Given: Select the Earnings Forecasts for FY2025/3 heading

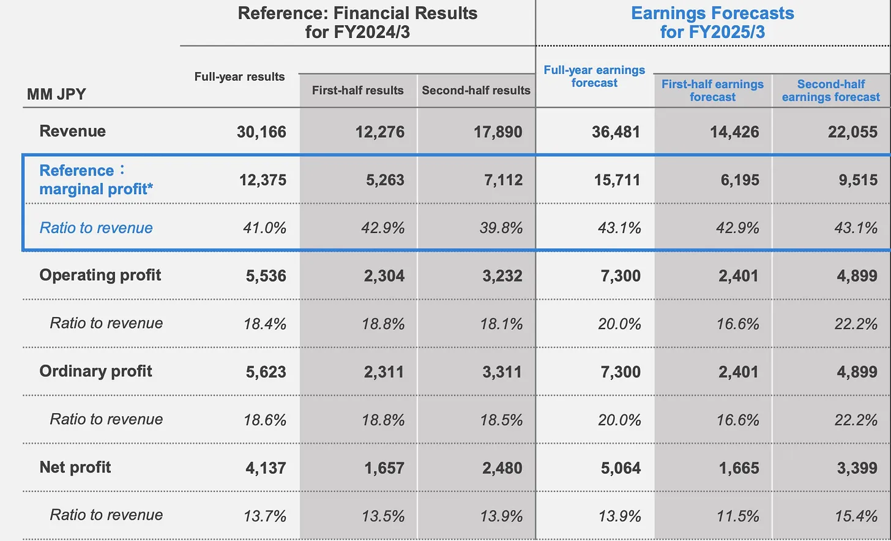Looking at the screenshot, I should [712, 22].
